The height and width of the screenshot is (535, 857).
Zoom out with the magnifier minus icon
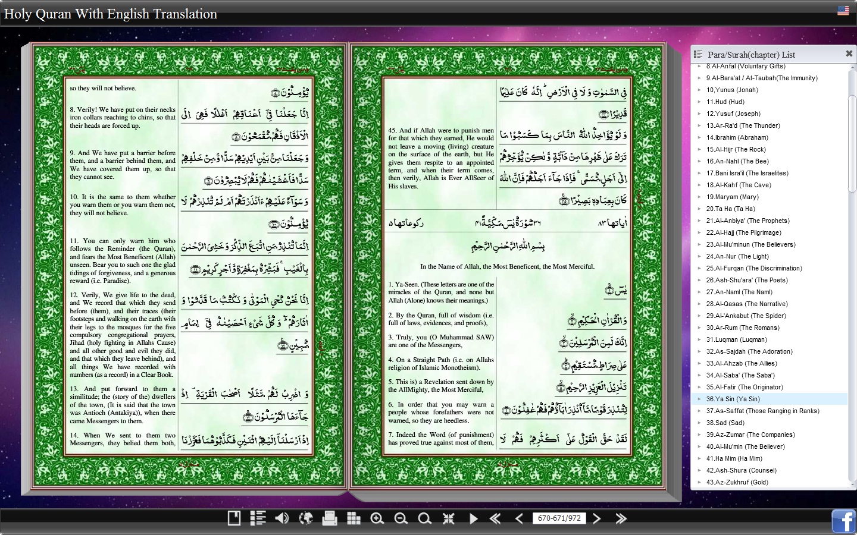tap(401, 518)
